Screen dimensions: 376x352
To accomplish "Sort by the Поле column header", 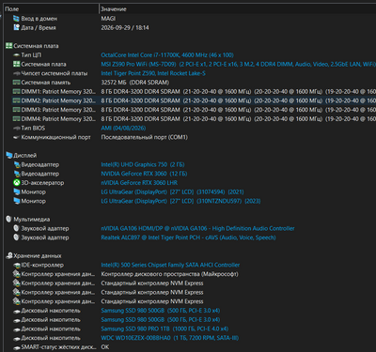I will pyautogui.click(x=52, y=9).
